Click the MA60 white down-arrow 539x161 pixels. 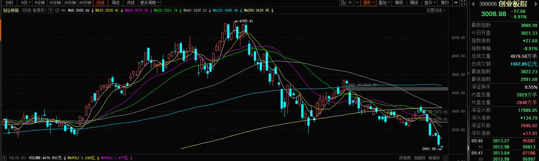coord(210,10)
